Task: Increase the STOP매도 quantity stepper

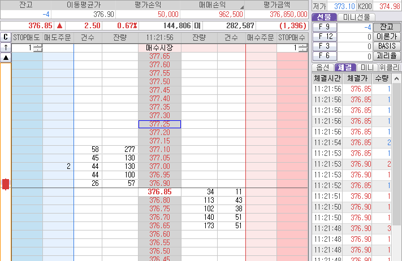Action: pyautogui.click(x=38, y=46)
